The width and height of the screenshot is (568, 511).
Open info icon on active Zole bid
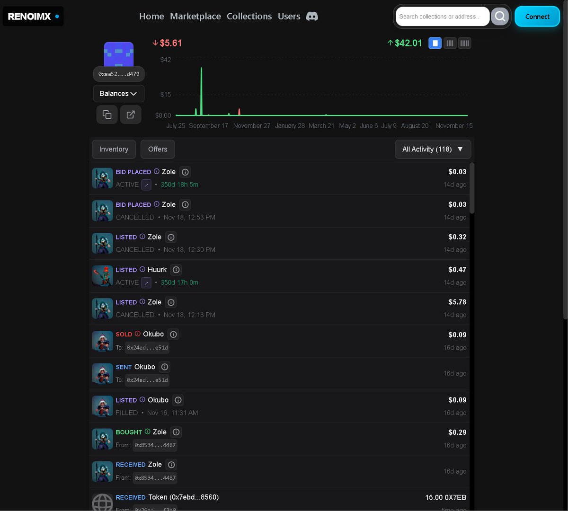(x=186, y=172)
